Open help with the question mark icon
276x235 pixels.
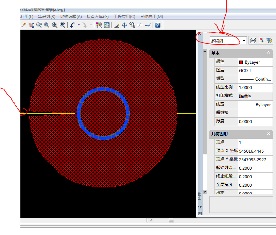click(x=158, y=25)
